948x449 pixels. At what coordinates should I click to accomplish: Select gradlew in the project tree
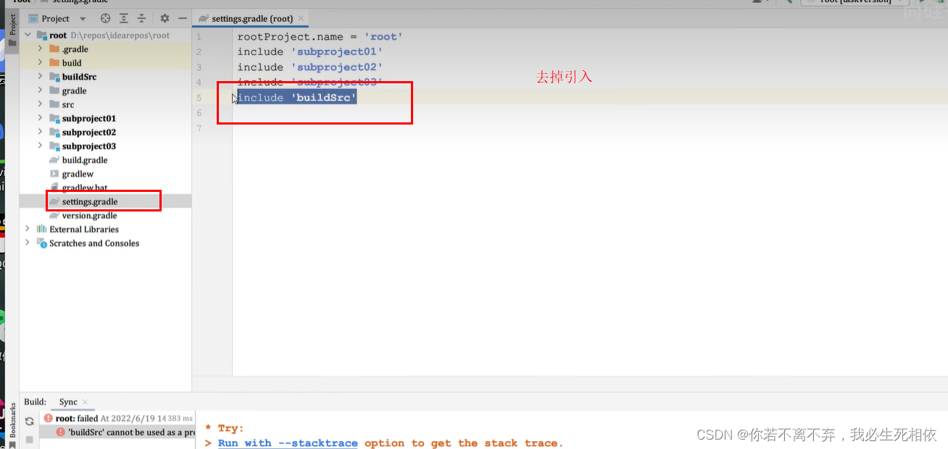pos(78,174)
